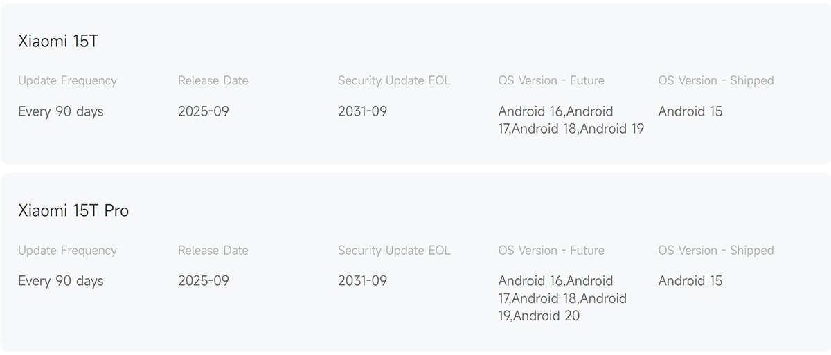The width and height of the screenshot is (831, 355).
Task: Click the Xiaomi 15T heading
Action: pos(58,42)
